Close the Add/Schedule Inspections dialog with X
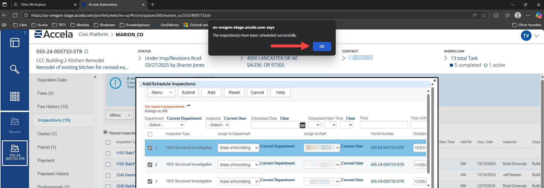544x188 pixels. [x=434, y=81]
